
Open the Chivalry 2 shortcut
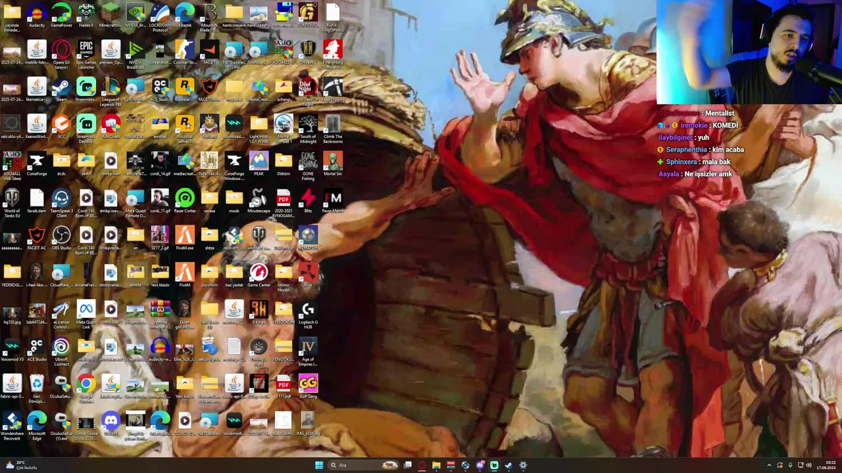pyautogui.click(x=308, y=53)
